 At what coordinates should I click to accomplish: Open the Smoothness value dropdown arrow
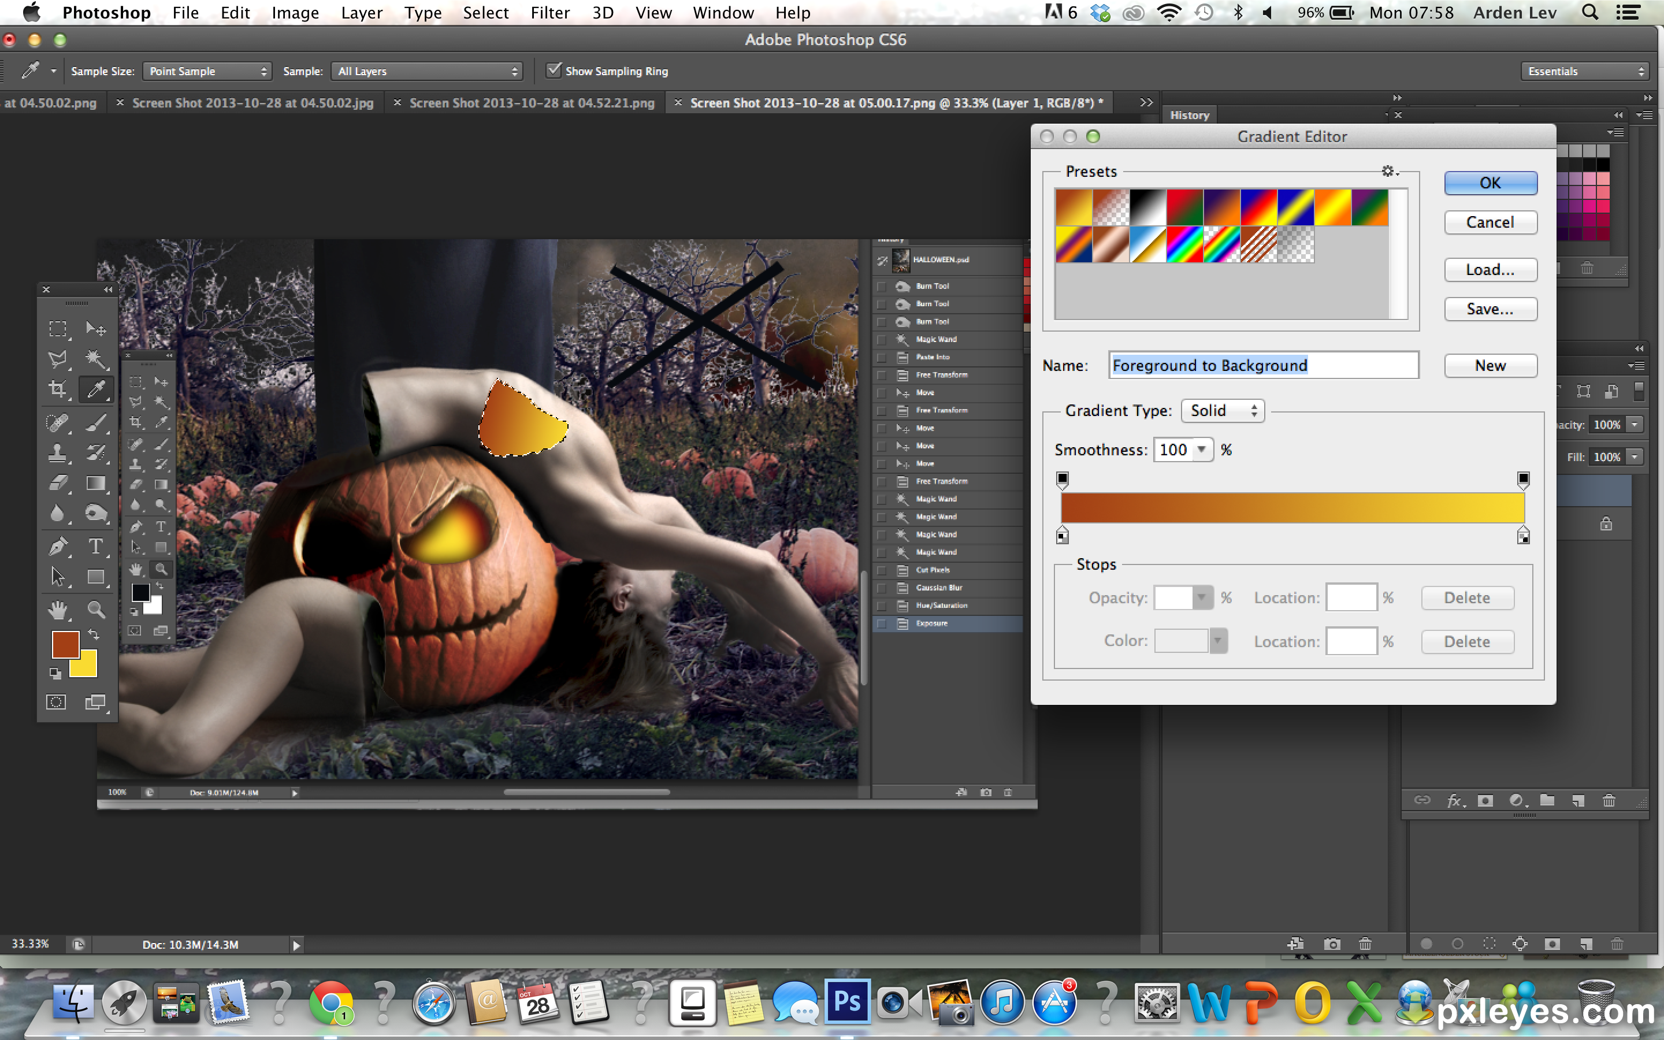click(1201, 449)
